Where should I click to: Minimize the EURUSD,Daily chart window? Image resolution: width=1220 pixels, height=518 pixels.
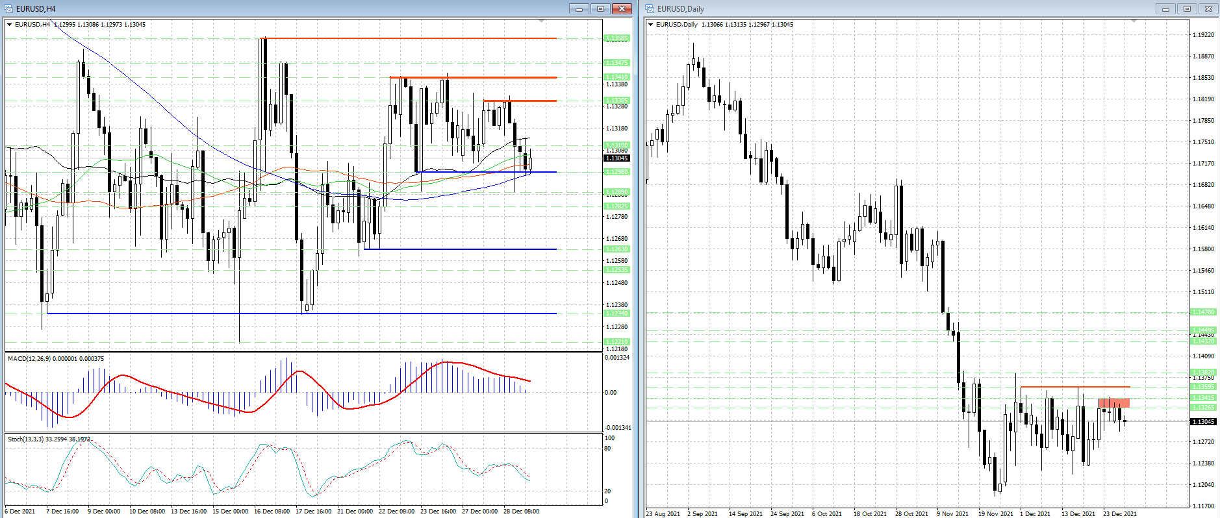click(1165, 8)
